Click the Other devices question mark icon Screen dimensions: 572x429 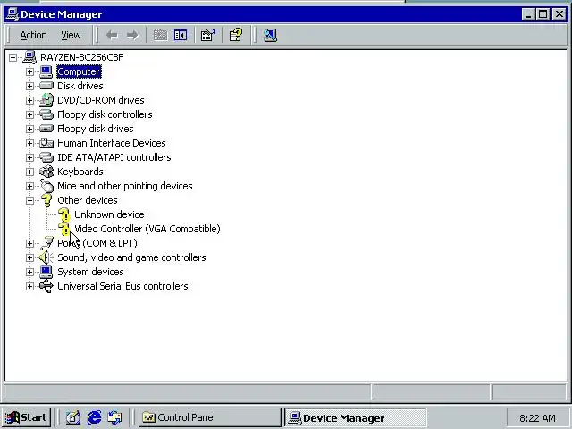pos(46,200)
